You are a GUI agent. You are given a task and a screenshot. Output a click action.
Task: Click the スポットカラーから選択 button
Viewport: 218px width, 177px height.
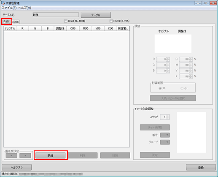(173, 98)
